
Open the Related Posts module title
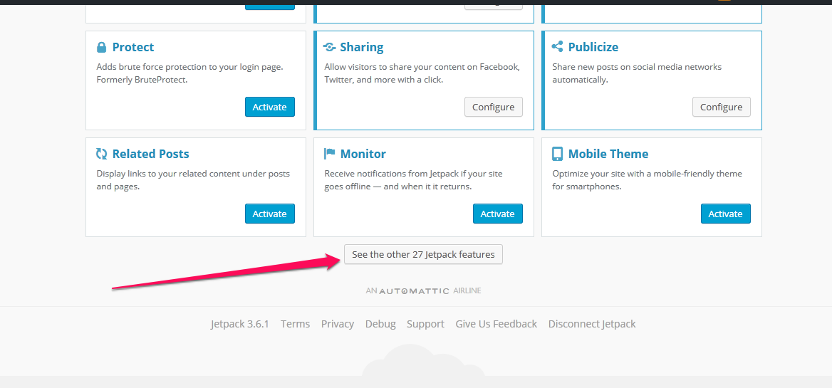pyautogui.click(x=151, y=154)
